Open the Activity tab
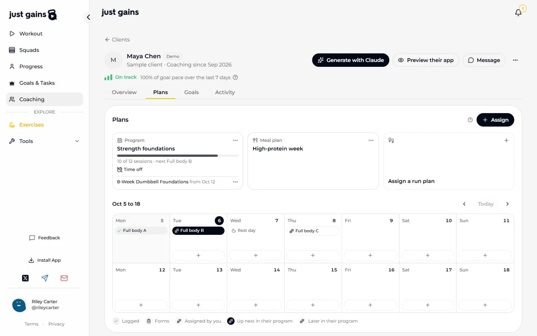The height and width of the screenshot is (336, 537). (x=225, y=92)
